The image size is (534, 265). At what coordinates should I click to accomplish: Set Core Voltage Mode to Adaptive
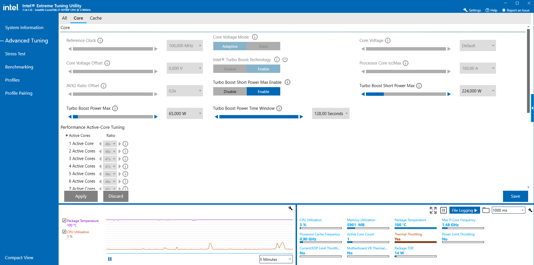pos(230,46)
